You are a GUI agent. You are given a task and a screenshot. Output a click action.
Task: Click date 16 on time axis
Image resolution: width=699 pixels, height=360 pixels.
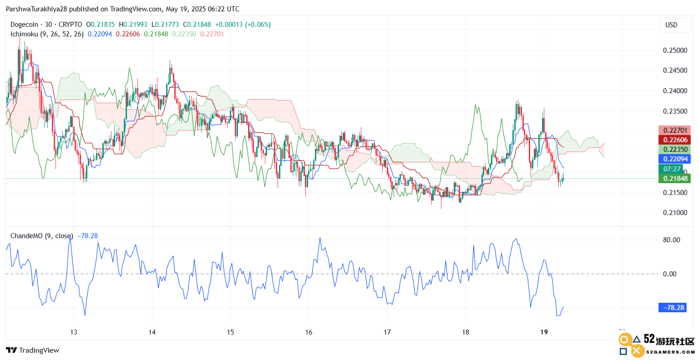click(x=309, y=332)
